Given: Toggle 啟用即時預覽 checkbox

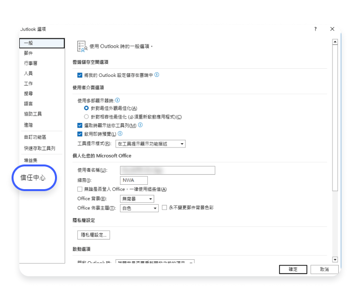Looking at the screenshot, I should tap(80, 134).
